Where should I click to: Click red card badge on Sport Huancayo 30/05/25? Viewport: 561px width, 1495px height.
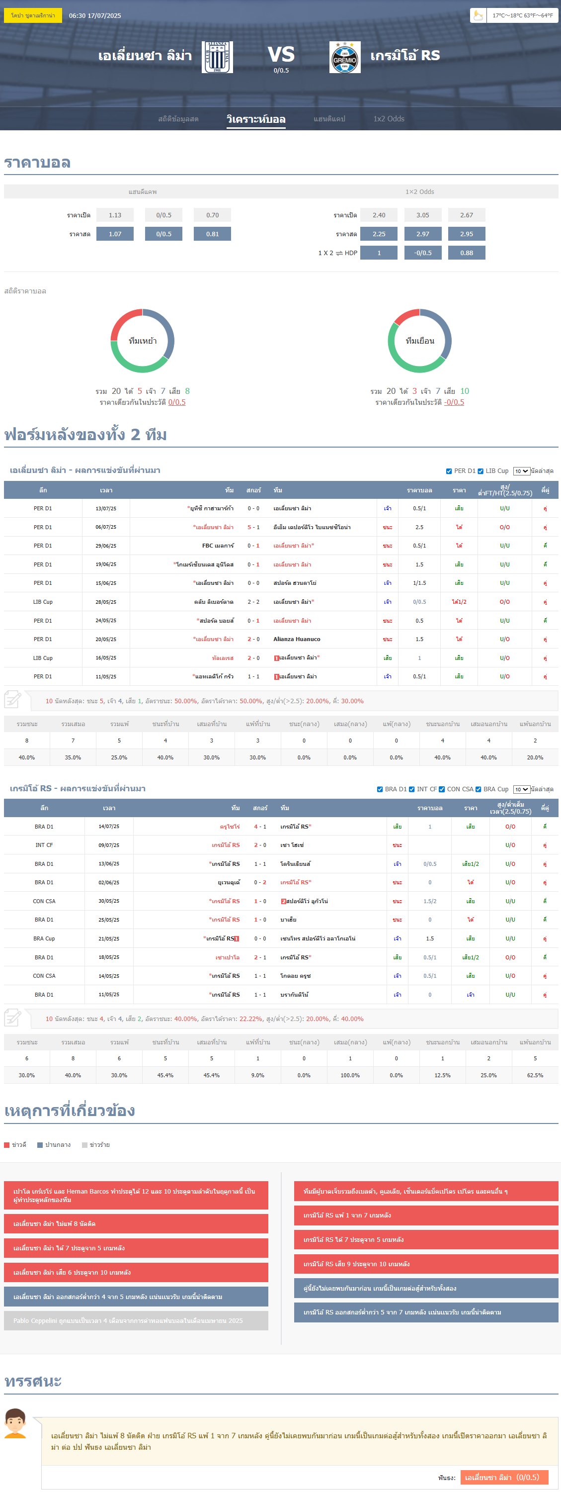pos(283,901)
